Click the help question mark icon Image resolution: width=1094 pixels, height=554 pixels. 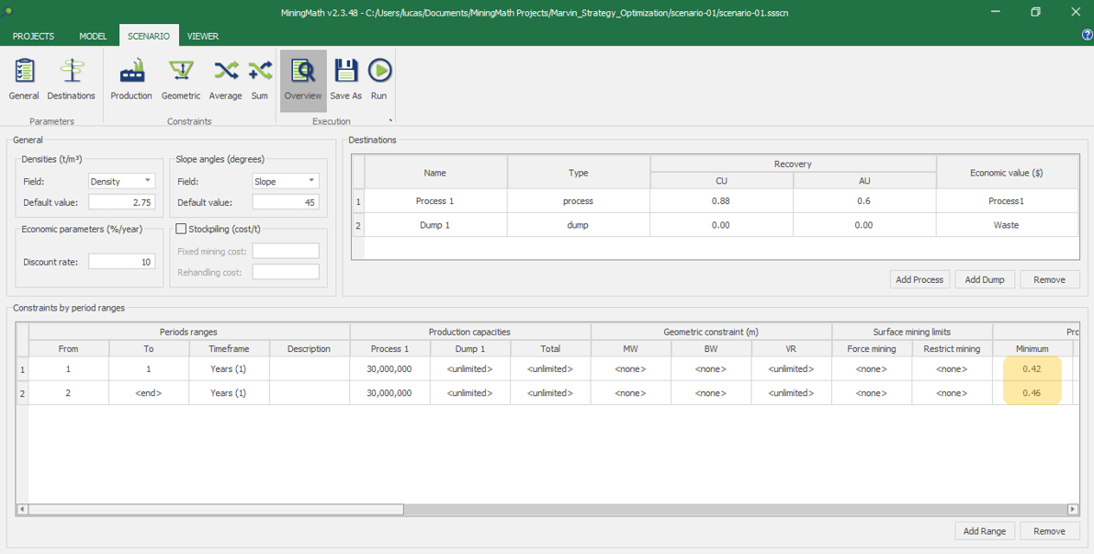1088,35
